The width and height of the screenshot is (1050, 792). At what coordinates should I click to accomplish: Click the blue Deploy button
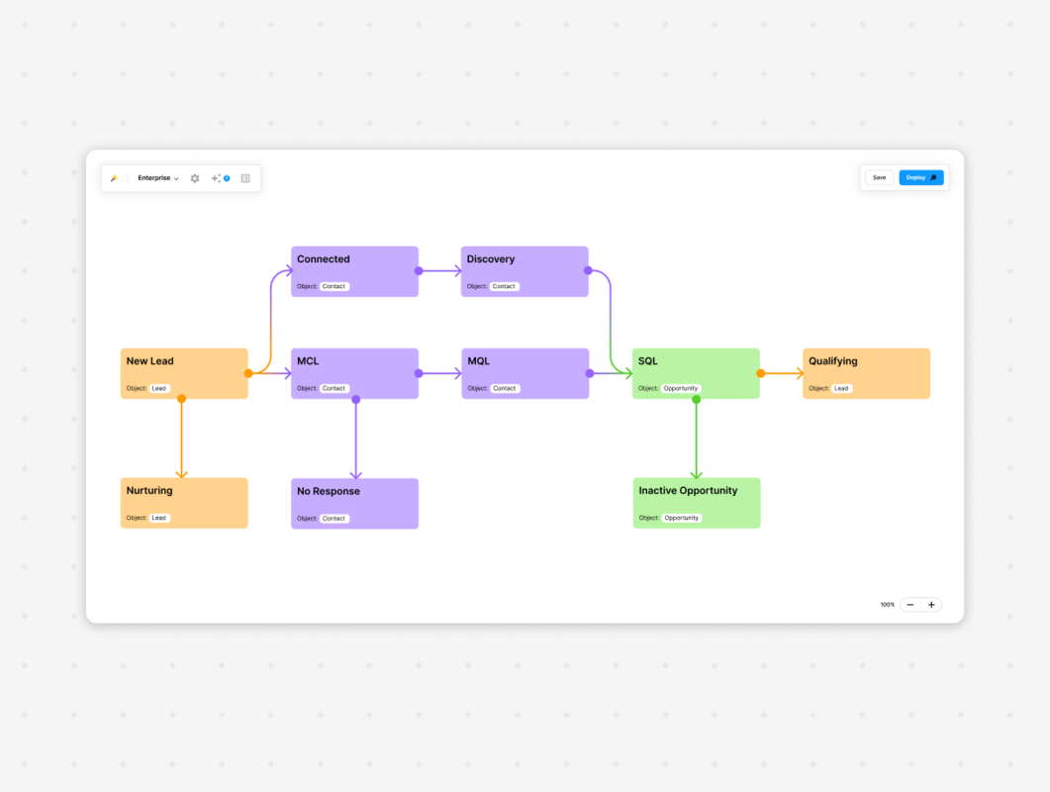[x=921, y=177]
